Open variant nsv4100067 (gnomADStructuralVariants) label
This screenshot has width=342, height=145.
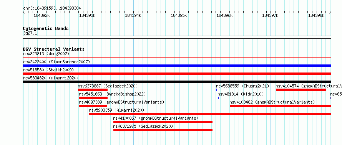pos(156,118)
